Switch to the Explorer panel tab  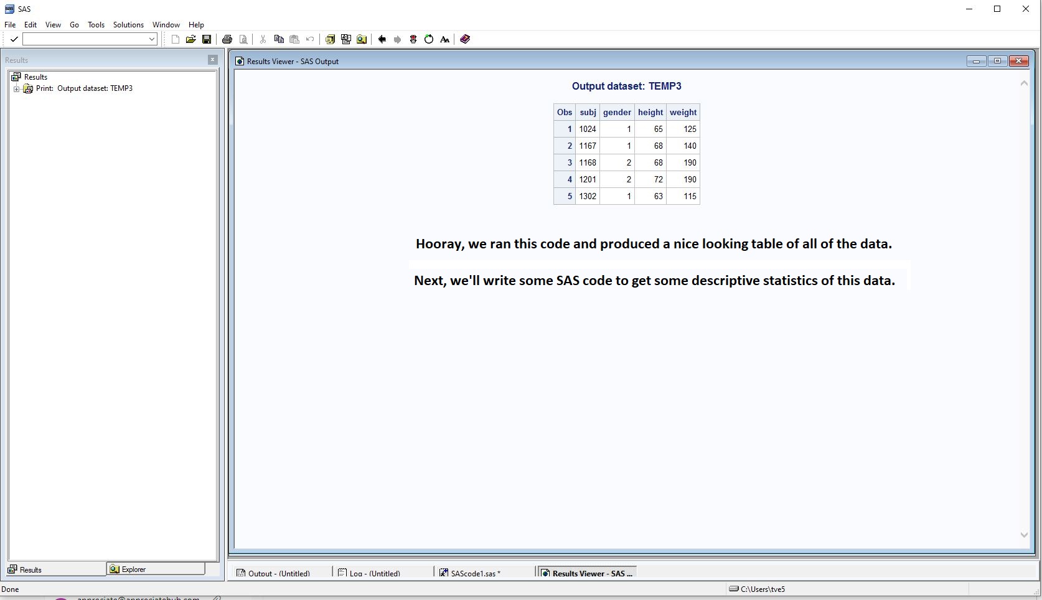click(x=133, y=570)
